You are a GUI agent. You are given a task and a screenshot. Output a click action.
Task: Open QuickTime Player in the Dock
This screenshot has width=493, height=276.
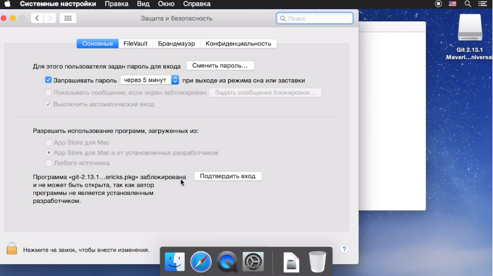tap(227, 262)
